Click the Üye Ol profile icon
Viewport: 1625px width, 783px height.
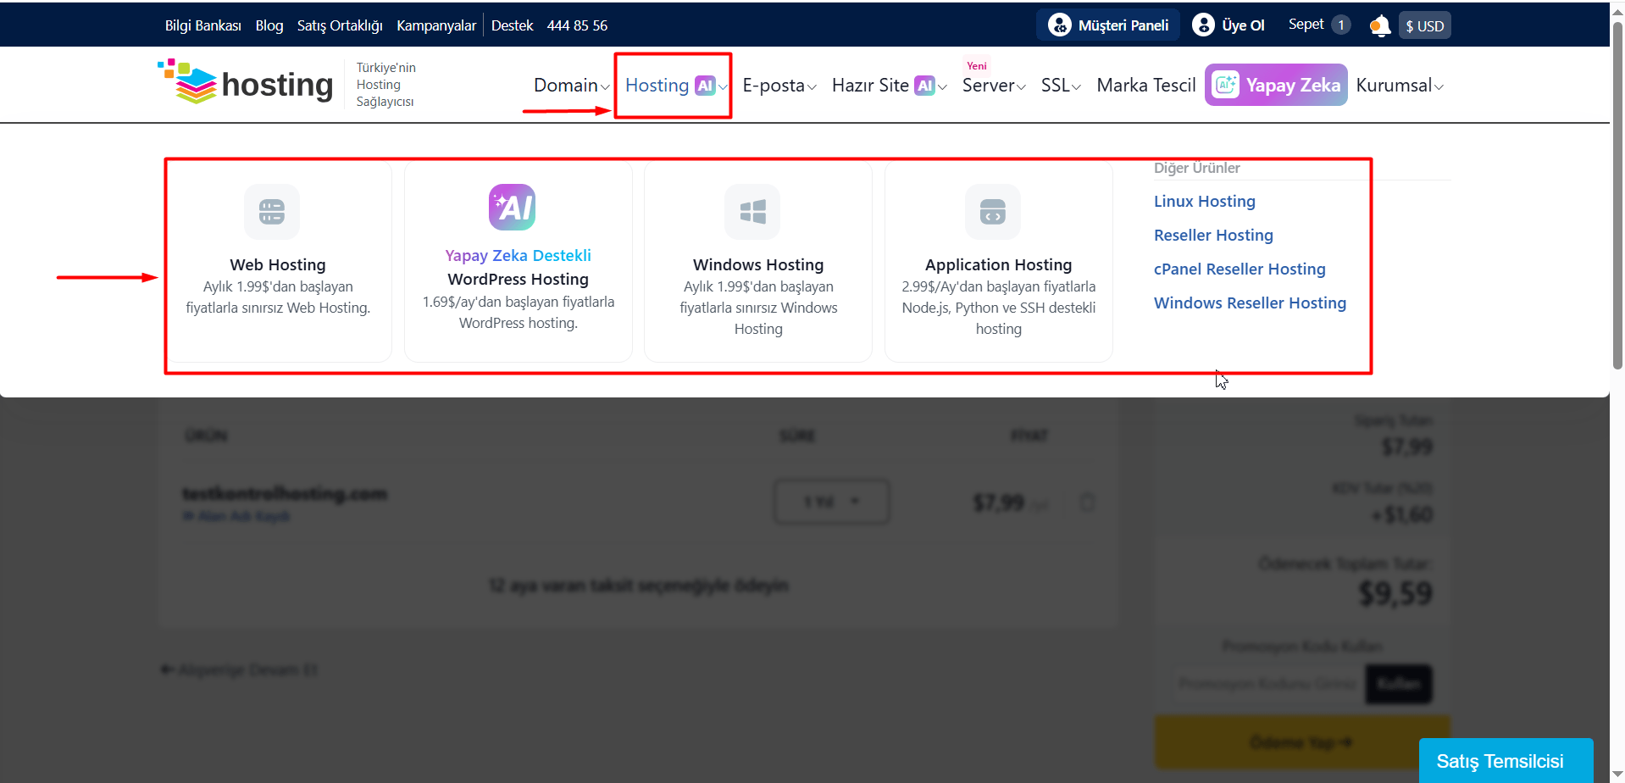pos(1203,25)
